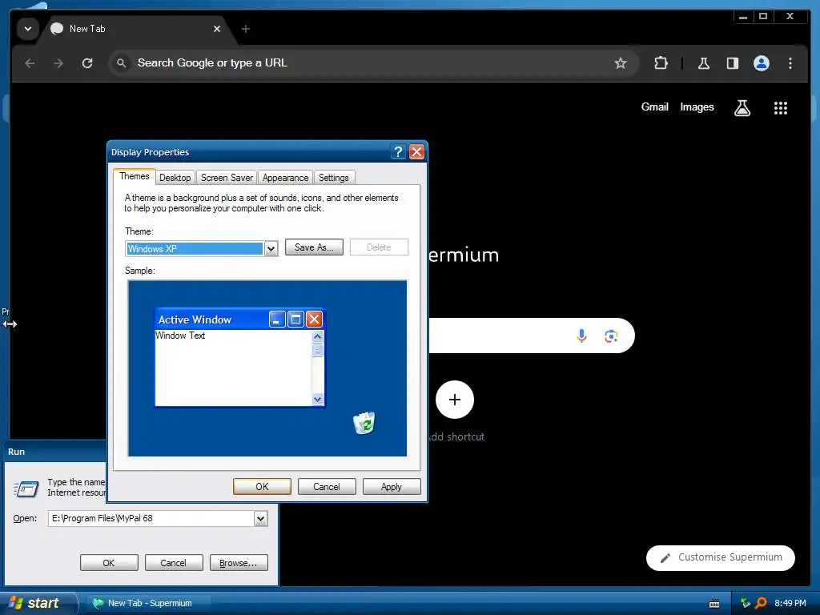This screenshot has width=820, height=615.
Task: Go back with the browser back arrow
Action: point(30,63)
